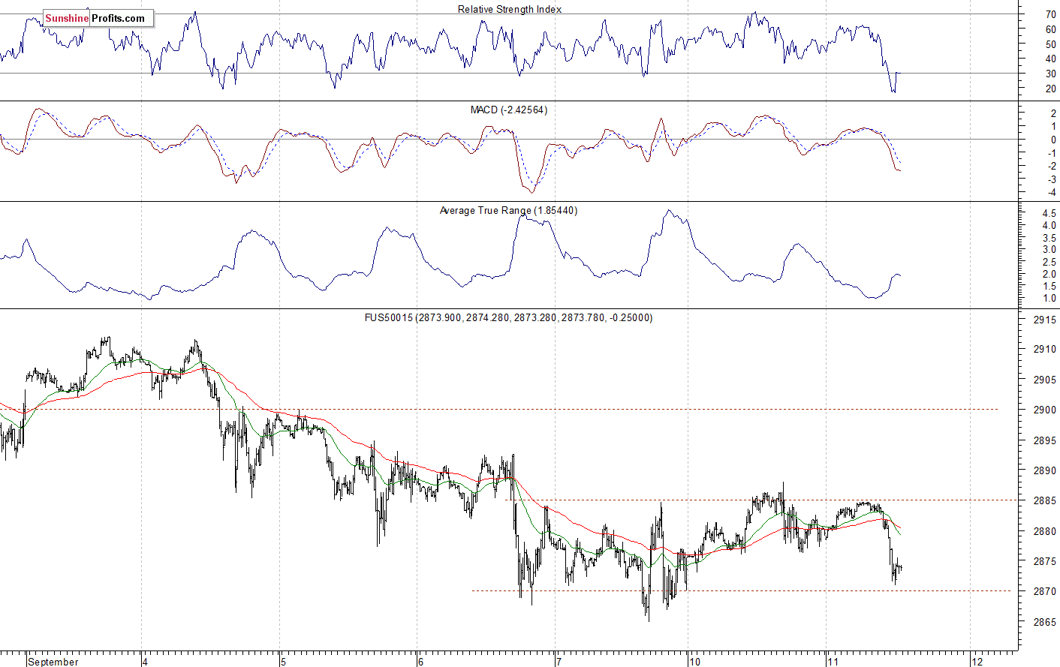Click the MACD axis value -2
The image size is (1060, 667).
click(x=1052, y=167)
